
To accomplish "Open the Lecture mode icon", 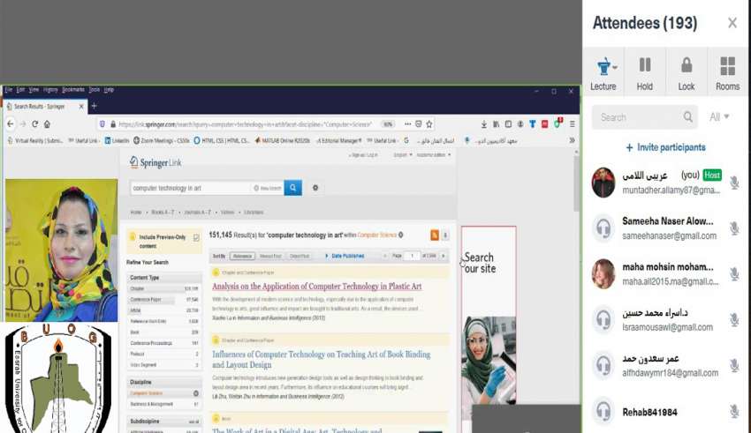I will point(603,67).
